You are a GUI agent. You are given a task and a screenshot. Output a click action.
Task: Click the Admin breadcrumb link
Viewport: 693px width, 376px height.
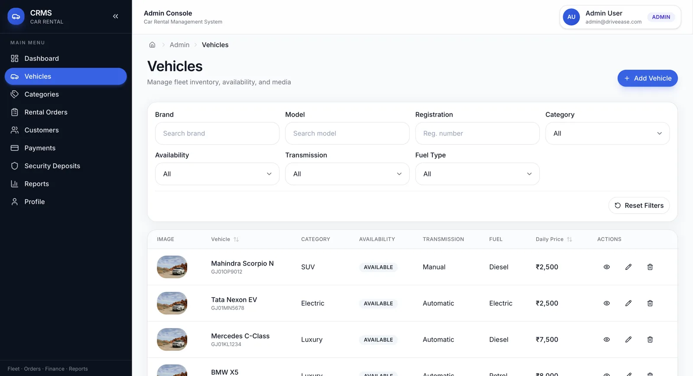pos(179,45)
